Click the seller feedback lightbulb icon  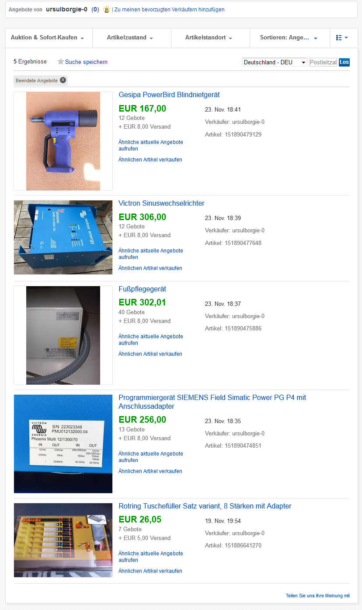pos(107,10)
